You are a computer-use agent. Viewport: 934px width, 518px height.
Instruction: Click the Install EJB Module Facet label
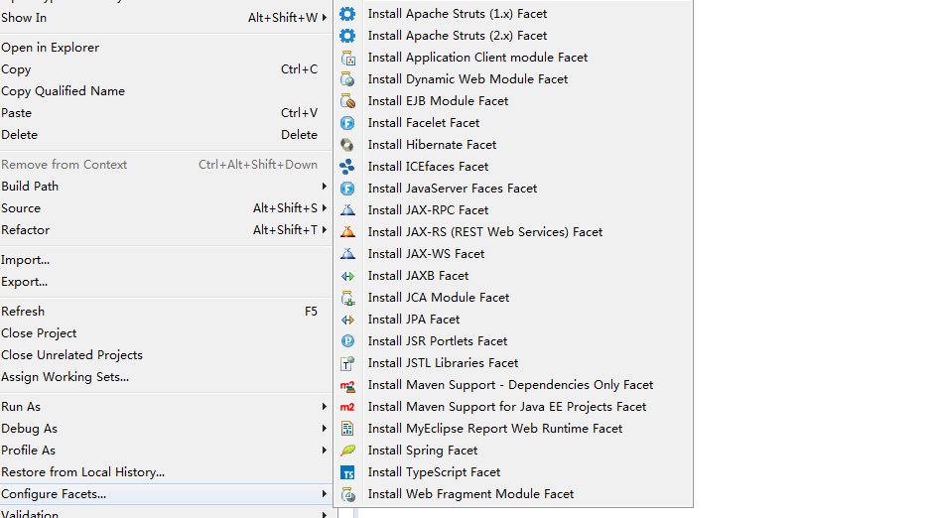438,101
